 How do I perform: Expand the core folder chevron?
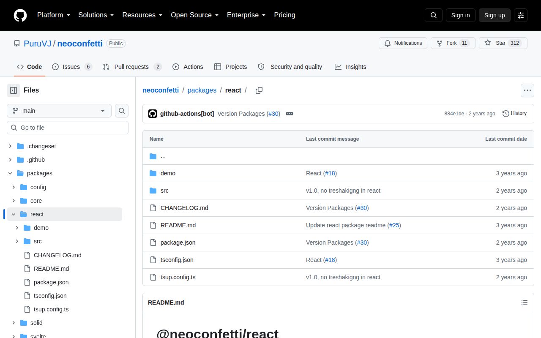point(14,201)
